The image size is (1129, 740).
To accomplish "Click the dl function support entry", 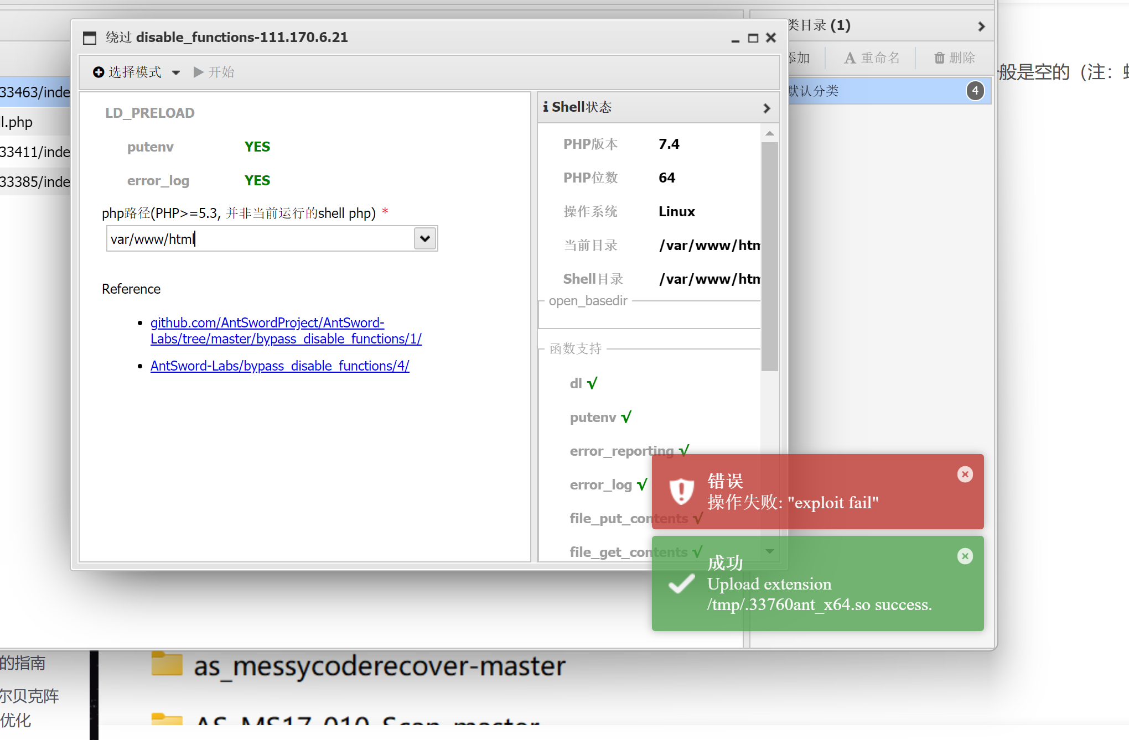I will click(583, 383).
